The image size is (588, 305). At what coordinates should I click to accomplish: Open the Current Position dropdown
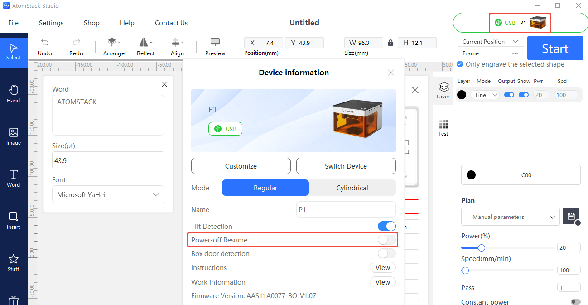click(491, 41)
